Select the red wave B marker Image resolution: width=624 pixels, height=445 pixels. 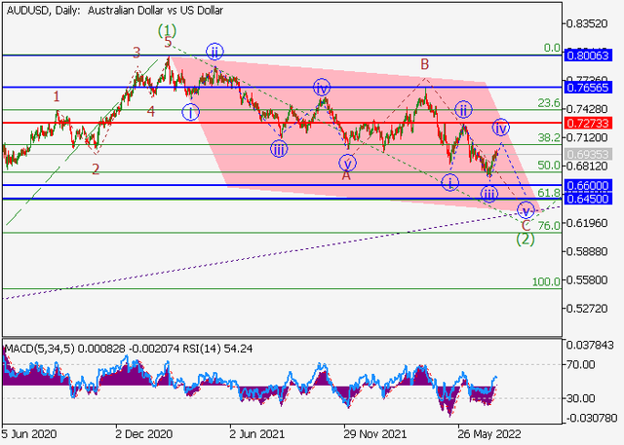[425, 64]
